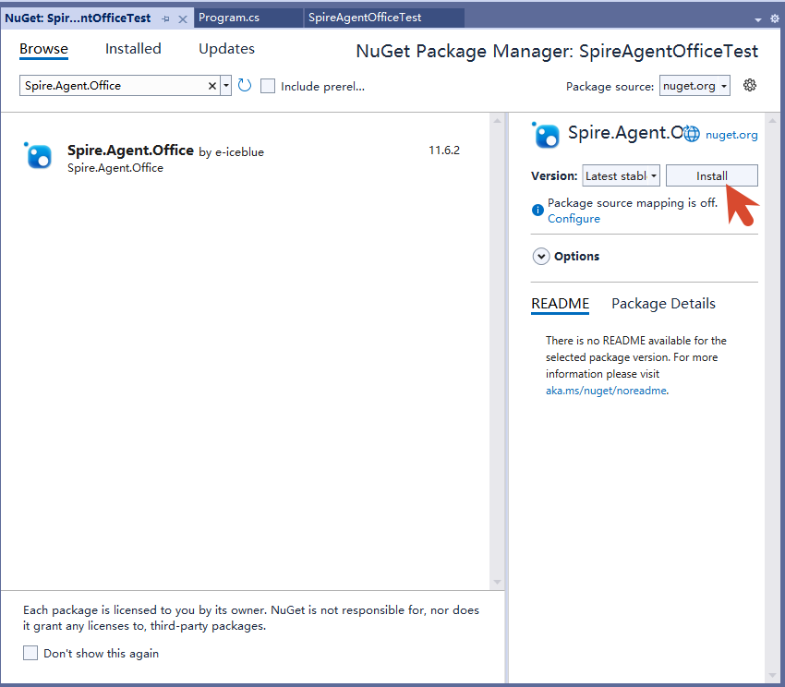Image resolution: width=785 pixels, height=687 pixels.
Task: Click the tab bar gear settings icon
Action: click(x=775, y=18)
